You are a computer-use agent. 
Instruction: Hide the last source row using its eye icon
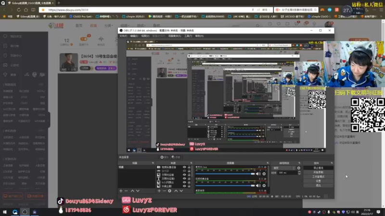[184, 186]
